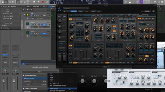165x92 pixels.
Task: Choose Map all Controls from context menu
Action: coord(54,84)
